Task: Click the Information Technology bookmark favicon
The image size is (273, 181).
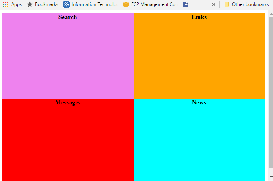Action: click(66, 4)
